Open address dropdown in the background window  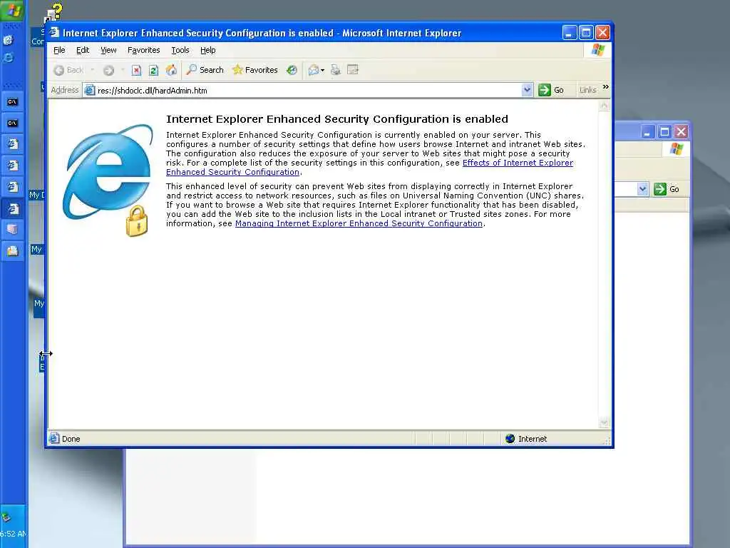coord(642,188)
